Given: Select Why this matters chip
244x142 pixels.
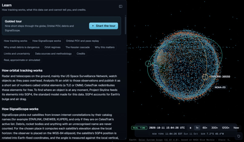Looking at the screenshot, I should point(104,47).
